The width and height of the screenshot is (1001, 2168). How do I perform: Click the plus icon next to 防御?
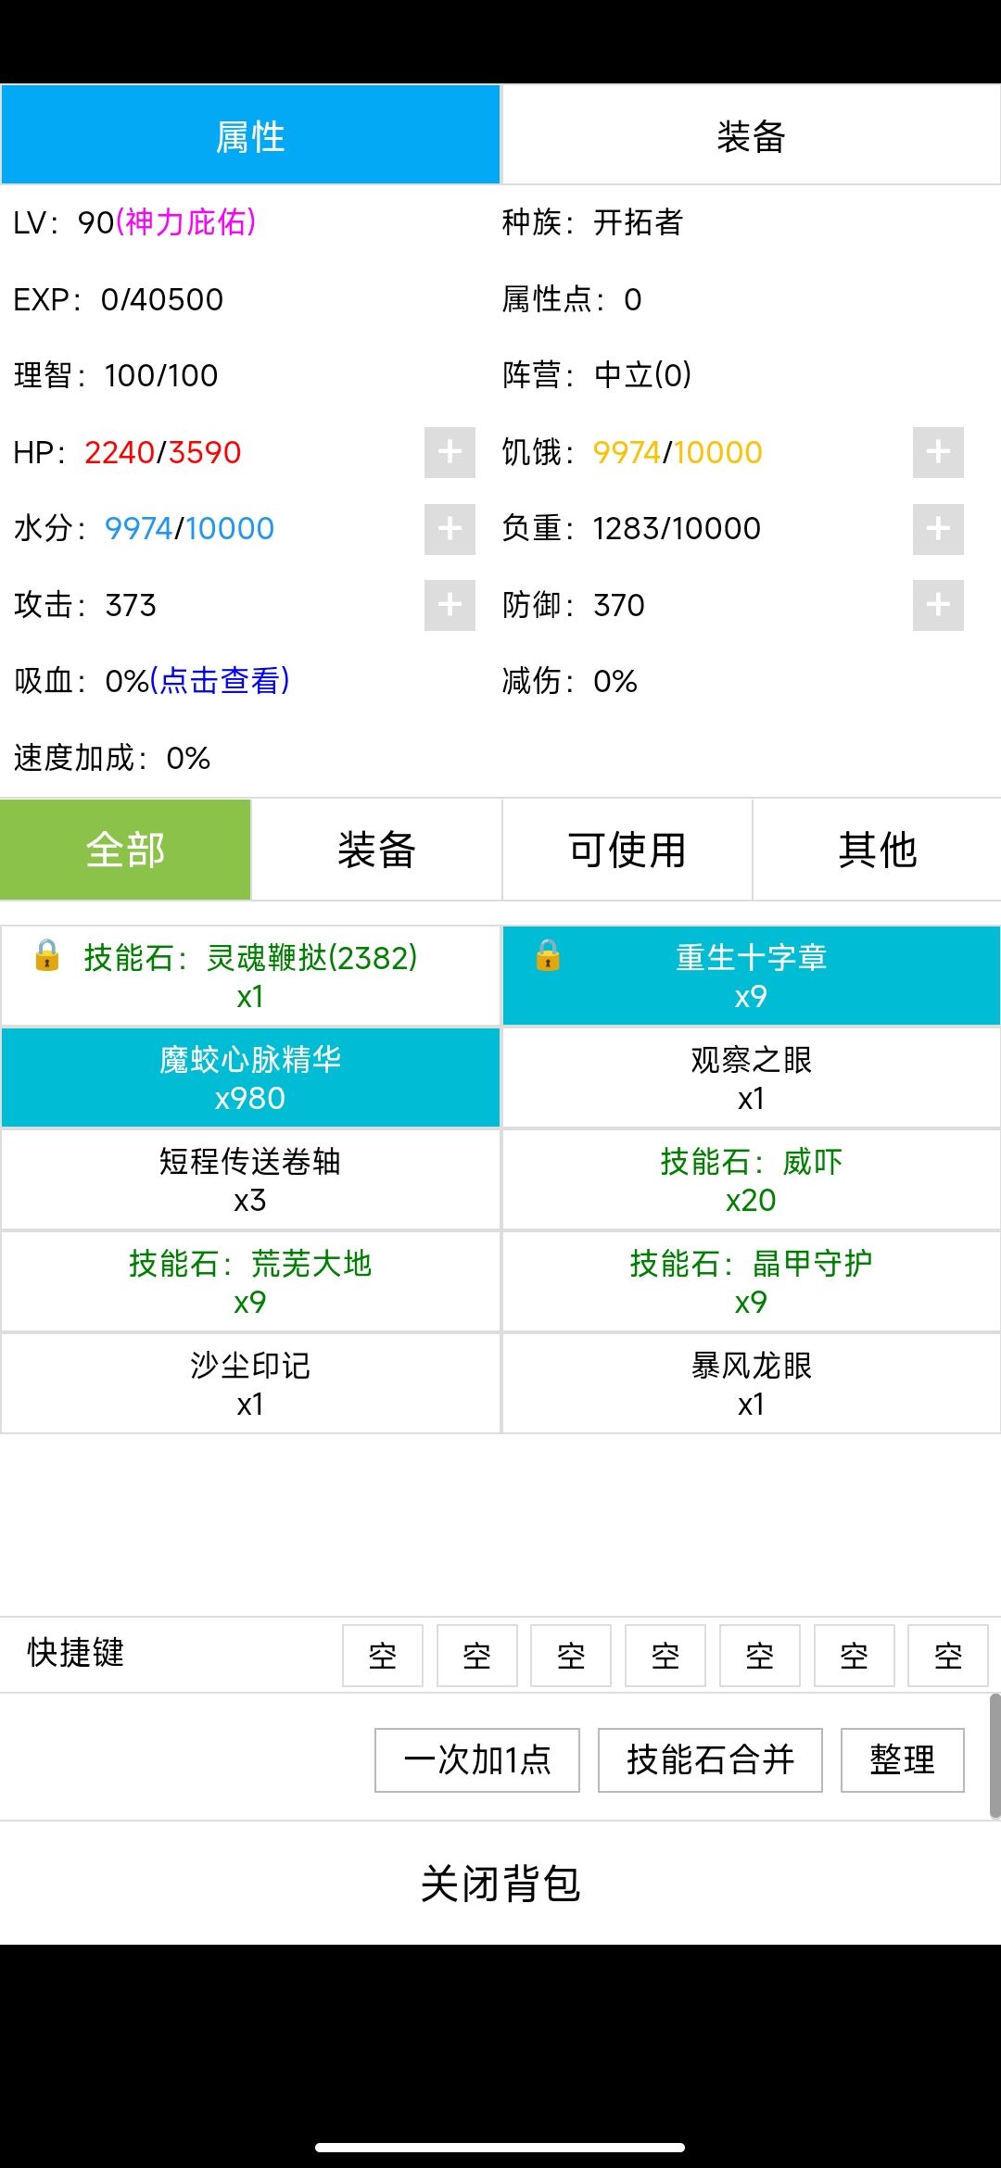coord(938,605)
